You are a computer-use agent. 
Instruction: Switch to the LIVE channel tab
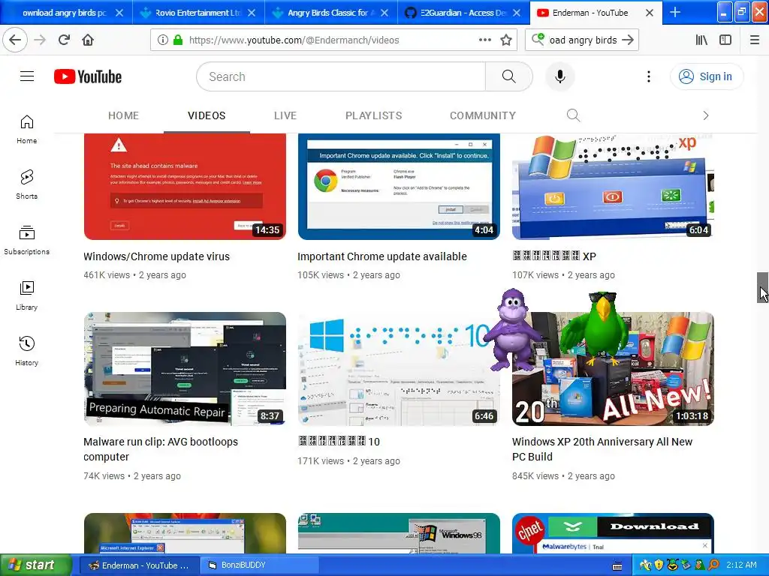click(x=285, y=115)
